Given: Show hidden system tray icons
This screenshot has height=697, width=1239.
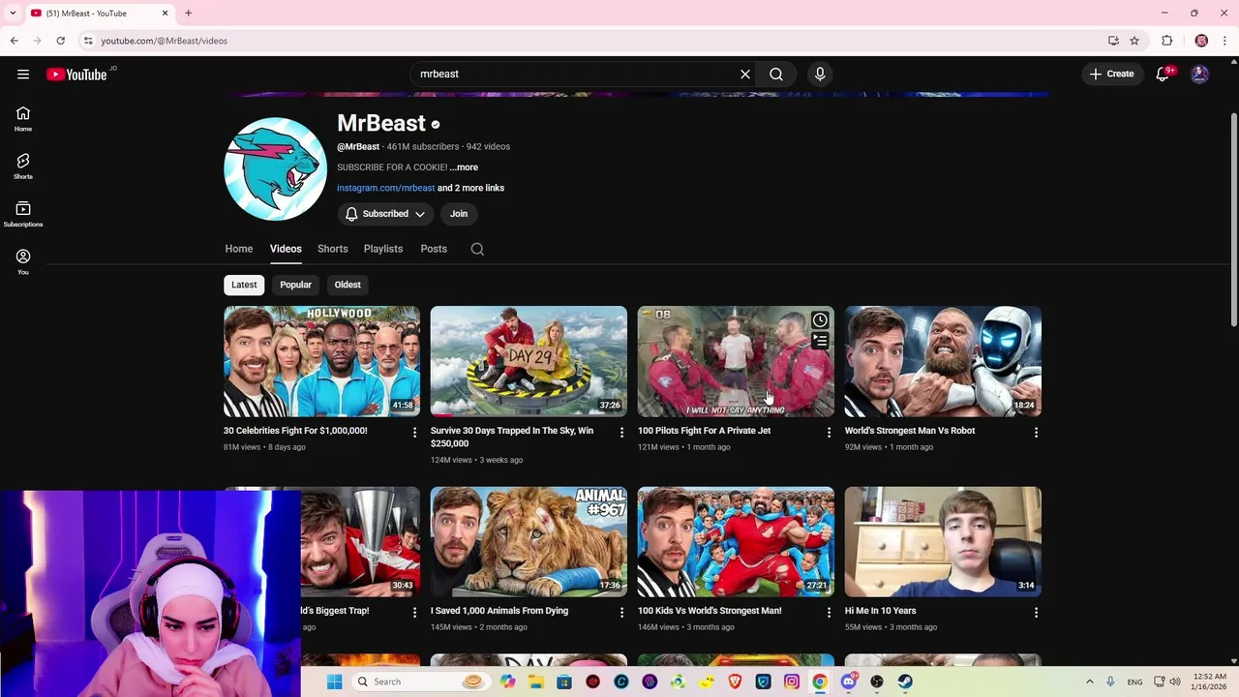Looking at the screenshot, I should (x=1089, y=682).
